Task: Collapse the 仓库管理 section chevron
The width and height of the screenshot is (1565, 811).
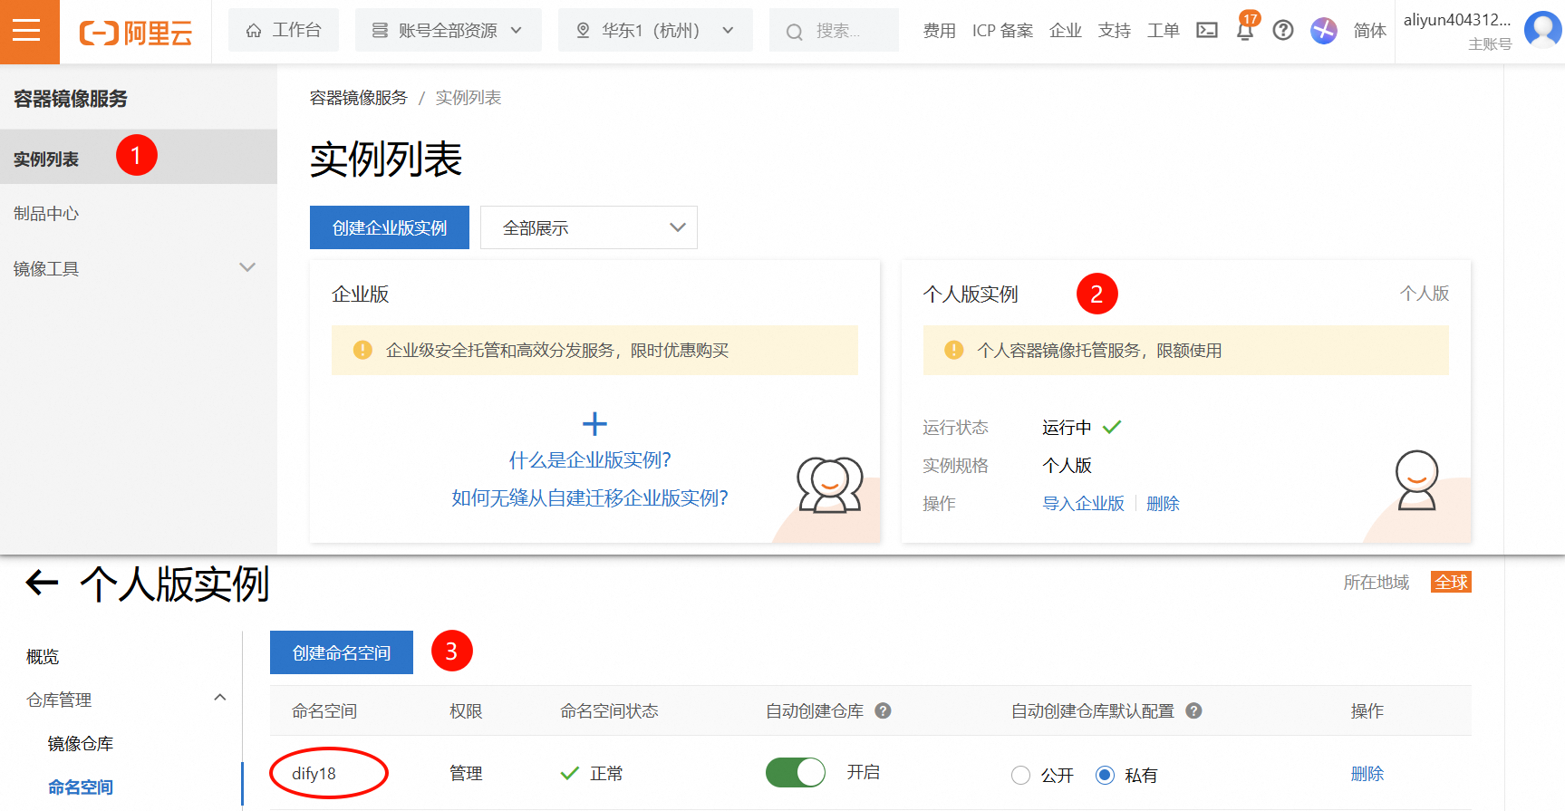Action: [220, 698]
